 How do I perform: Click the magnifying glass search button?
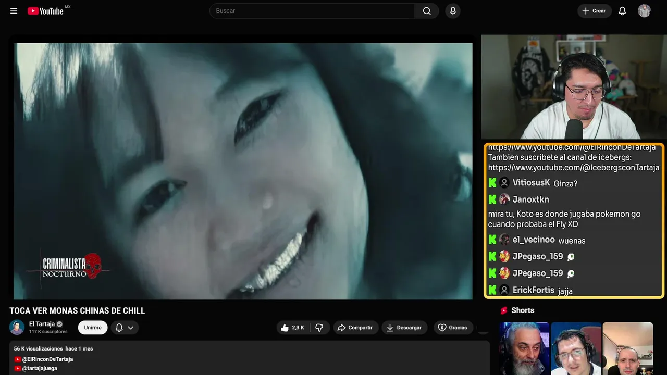click(427, 11)
